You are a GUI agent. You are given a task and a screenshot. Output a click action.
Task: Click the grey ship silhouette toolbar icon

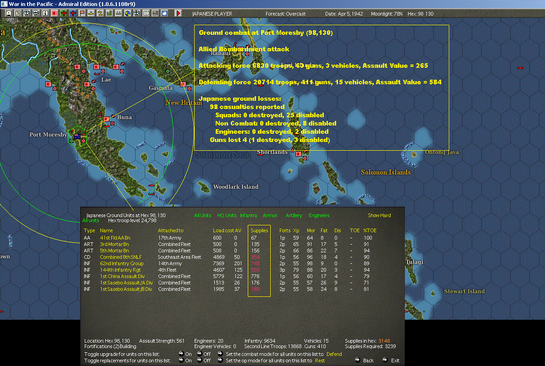click(119, 13)
